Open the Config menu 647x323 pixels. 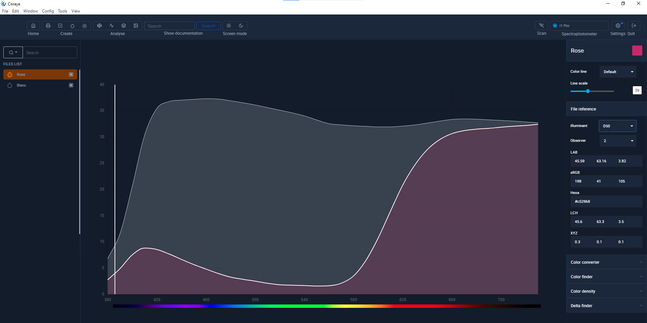coord(48,11)
